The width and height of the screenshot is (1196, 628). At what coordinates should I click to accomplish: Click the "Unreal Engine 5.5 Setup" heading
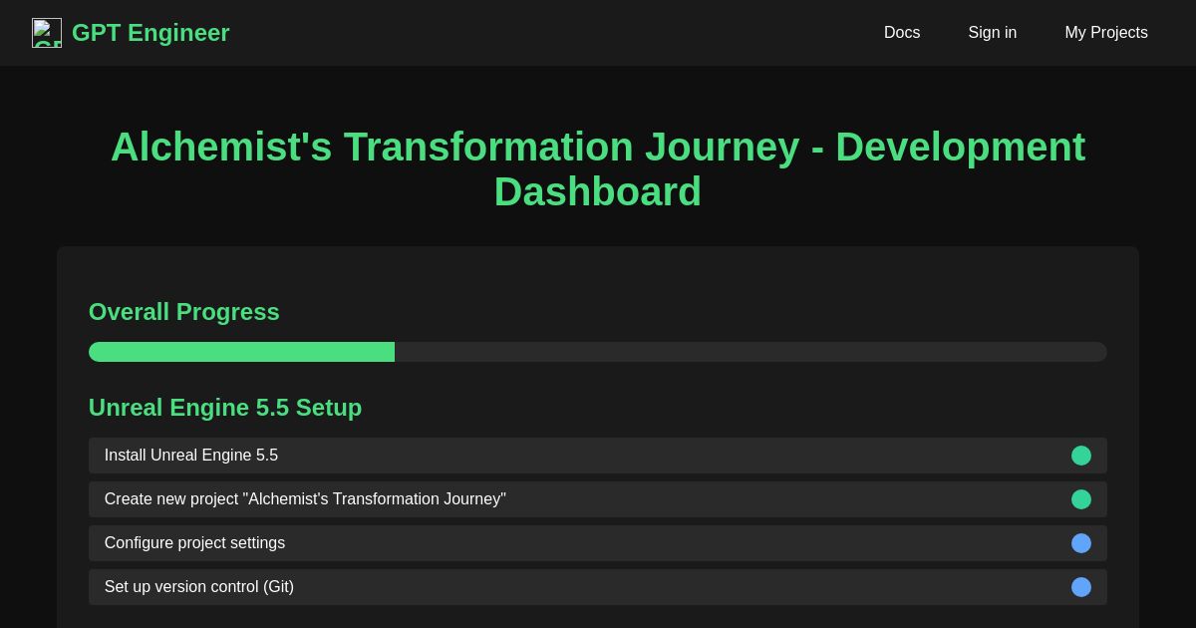(225, 408)
